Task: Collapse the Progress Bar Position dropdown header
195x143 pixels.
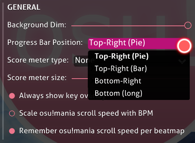Action: 139,43
